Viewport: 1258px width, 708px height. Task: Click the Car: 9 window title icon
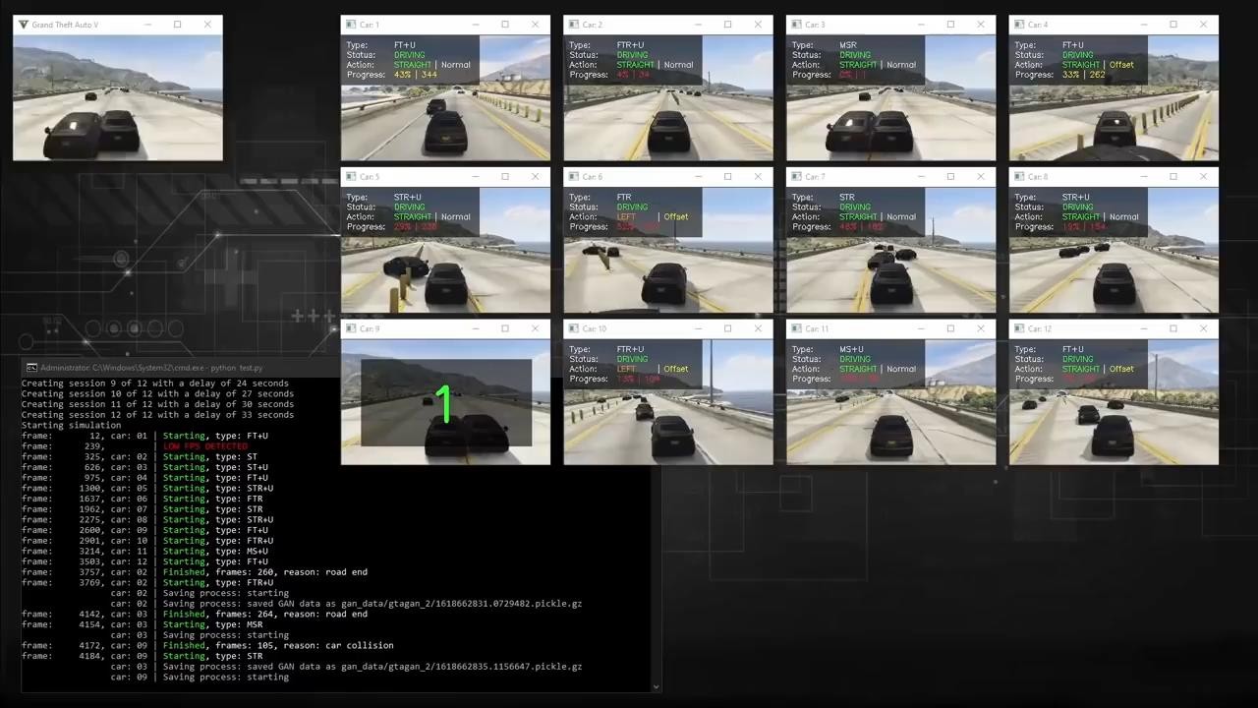pos(351,329)
